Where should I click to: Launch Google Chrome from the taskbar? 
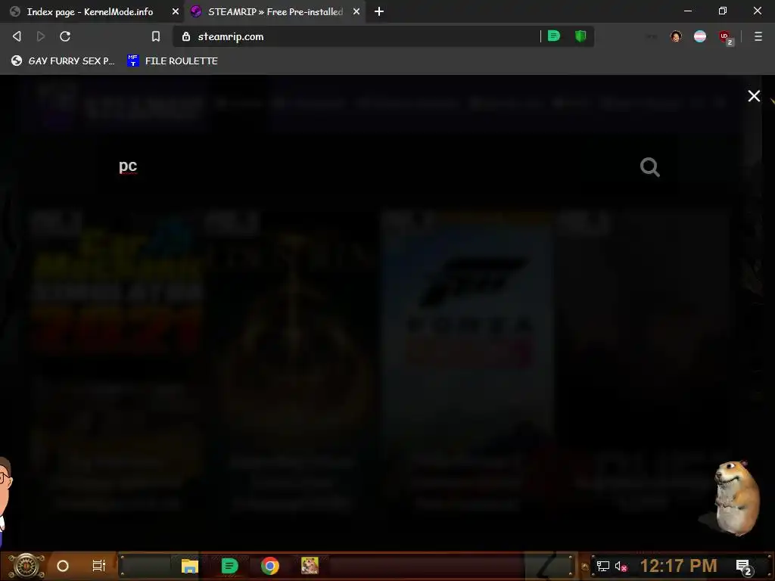click(270, 566)
